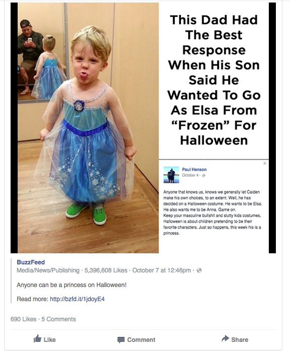Image resolution: width=290 pixels, height=353 pixels.
Task: Click the Like button label
Action: (49, 340)
